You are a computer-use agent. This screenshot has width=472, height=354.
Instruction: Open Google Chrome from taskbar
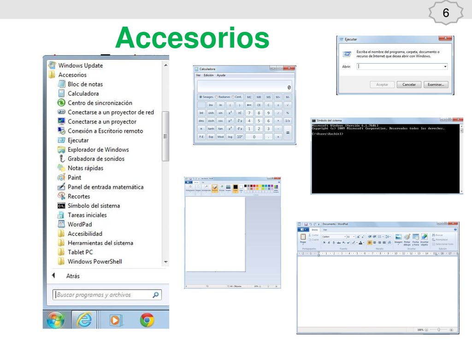(x=147, y=320)
